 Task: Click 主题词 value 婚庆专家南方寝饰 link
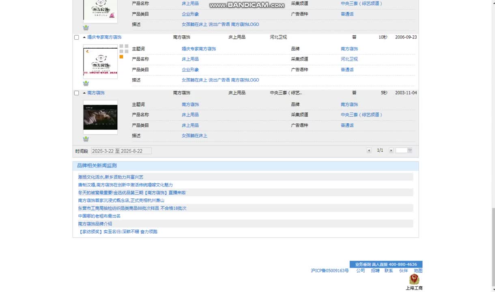pyautogui.click(x=199, y=49)
